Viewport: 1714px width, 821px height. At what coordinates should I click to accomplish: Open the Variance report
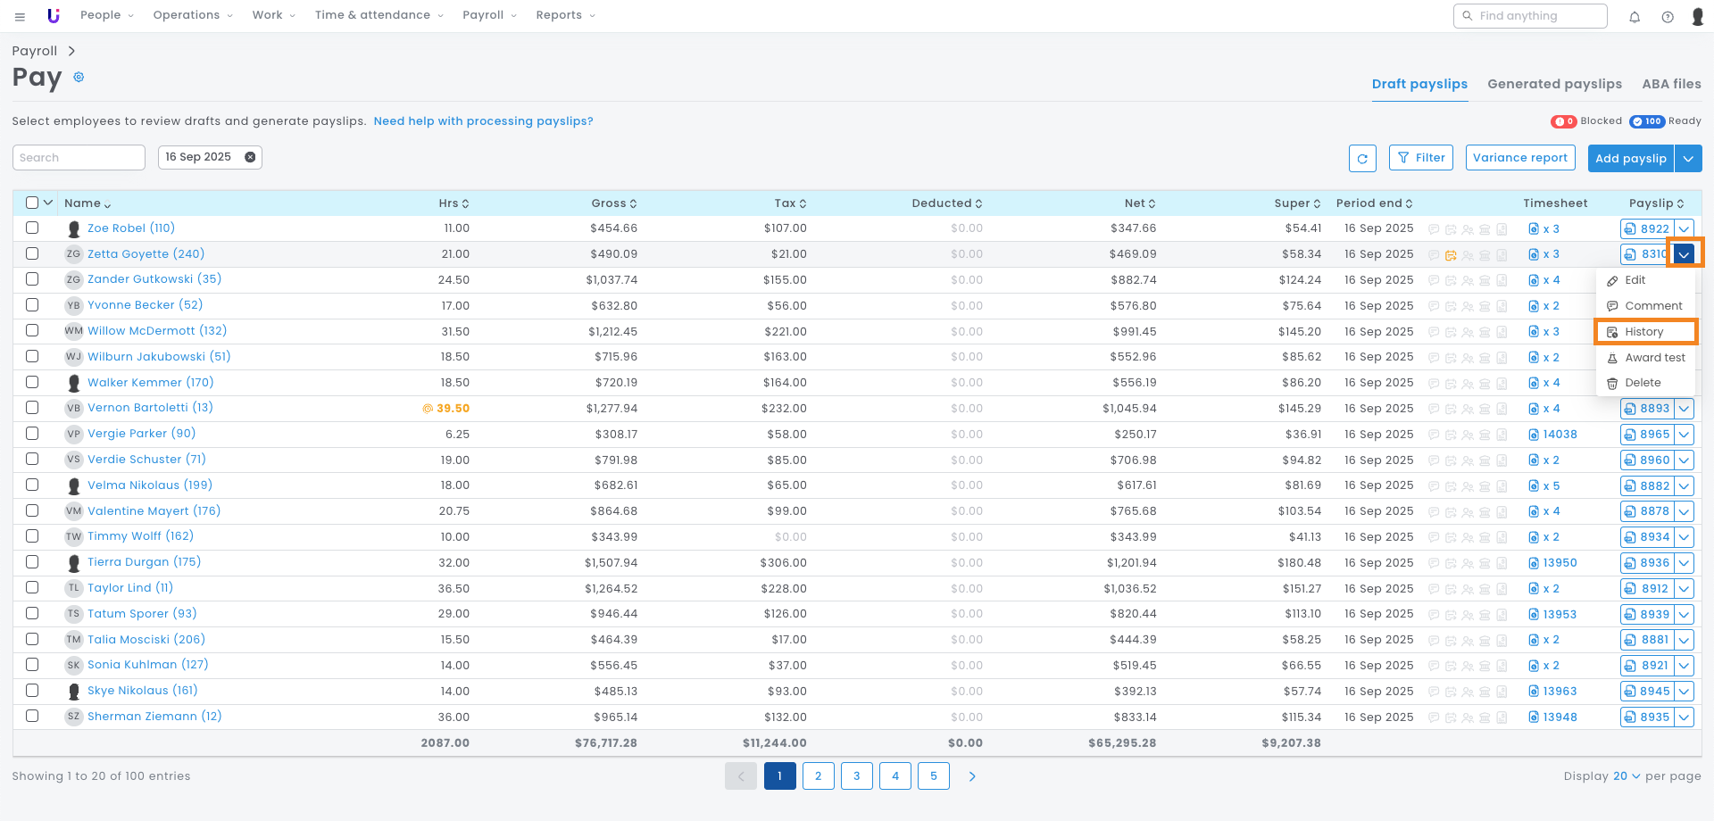(x=1519, y=158)
